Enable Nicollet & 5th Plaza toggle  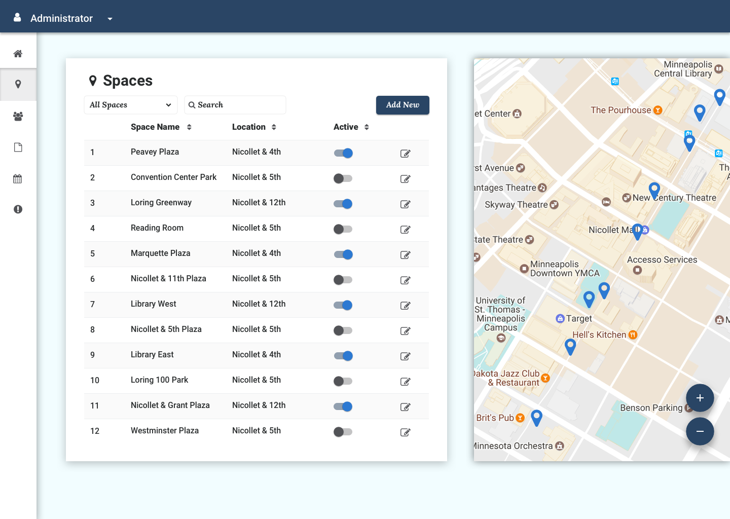(343, 330)
